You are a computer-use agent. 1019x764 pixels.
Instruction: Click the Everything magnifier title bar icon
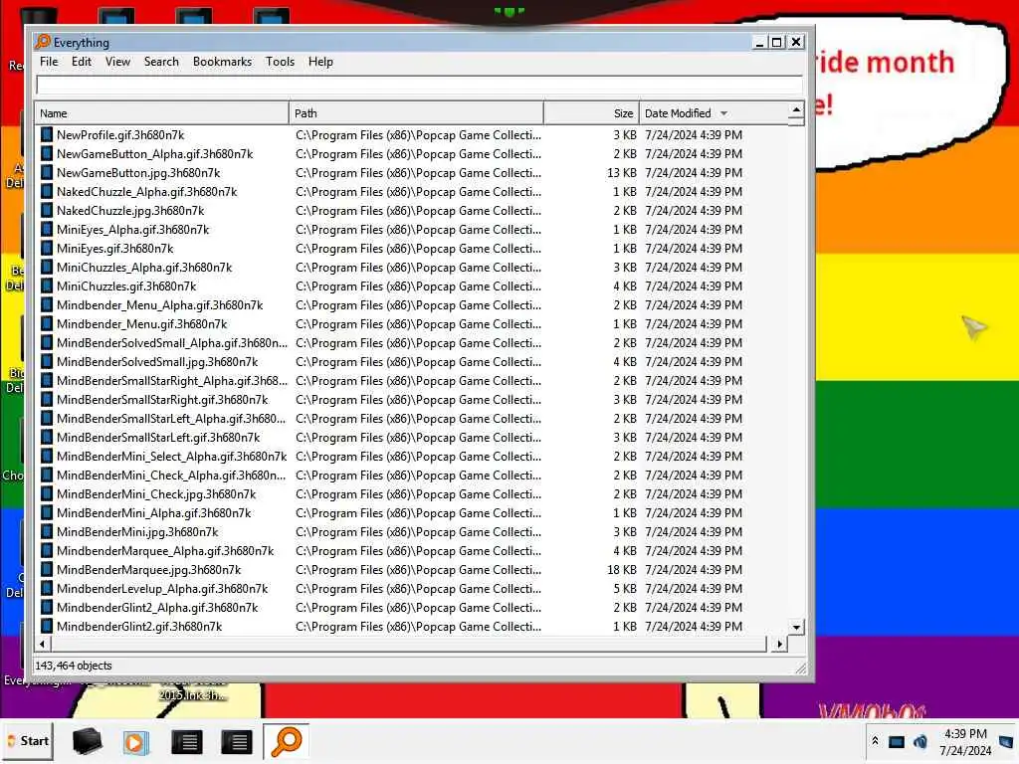(x=43, y=42)
